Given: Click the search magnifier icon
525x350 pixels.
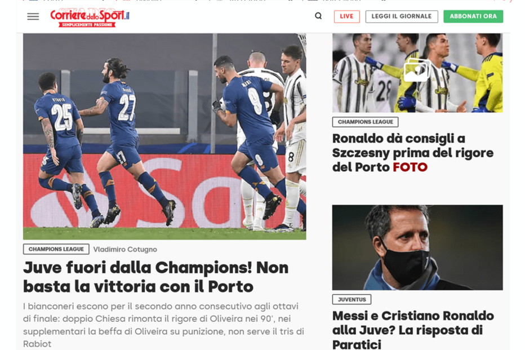Looking at the screenshot, I should [x=318, y=16].
